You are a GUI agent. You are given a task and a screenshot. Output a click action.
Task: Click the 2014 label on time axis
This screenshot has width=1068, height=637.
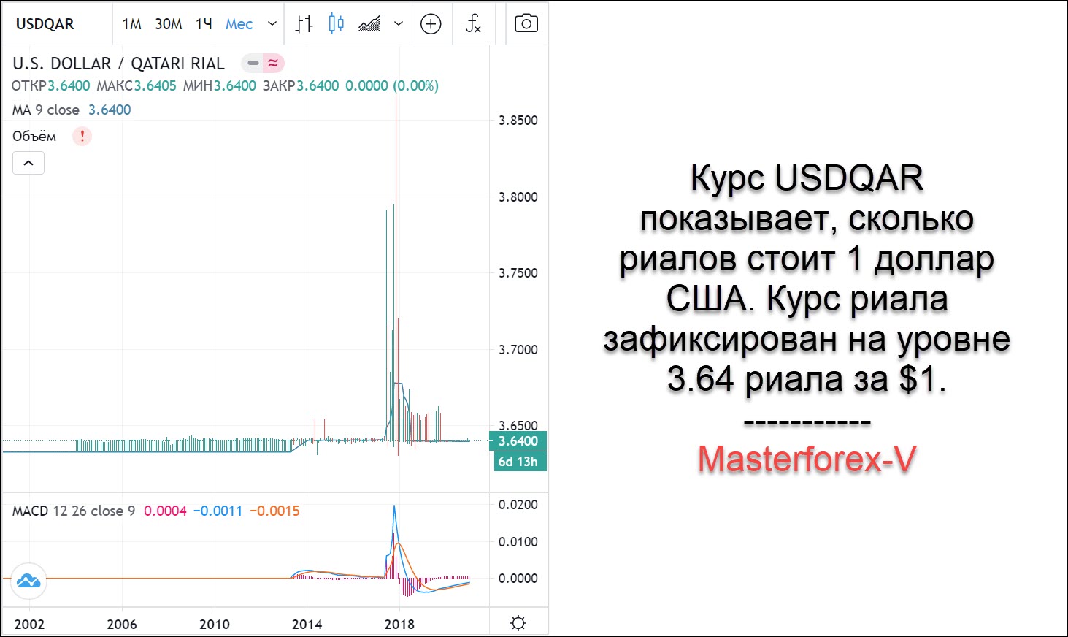[x=307, y=624]
